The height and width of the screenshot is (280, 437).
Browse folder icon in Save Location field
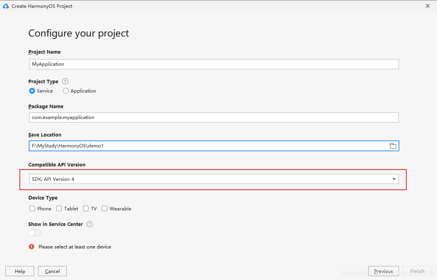point(393,146)
